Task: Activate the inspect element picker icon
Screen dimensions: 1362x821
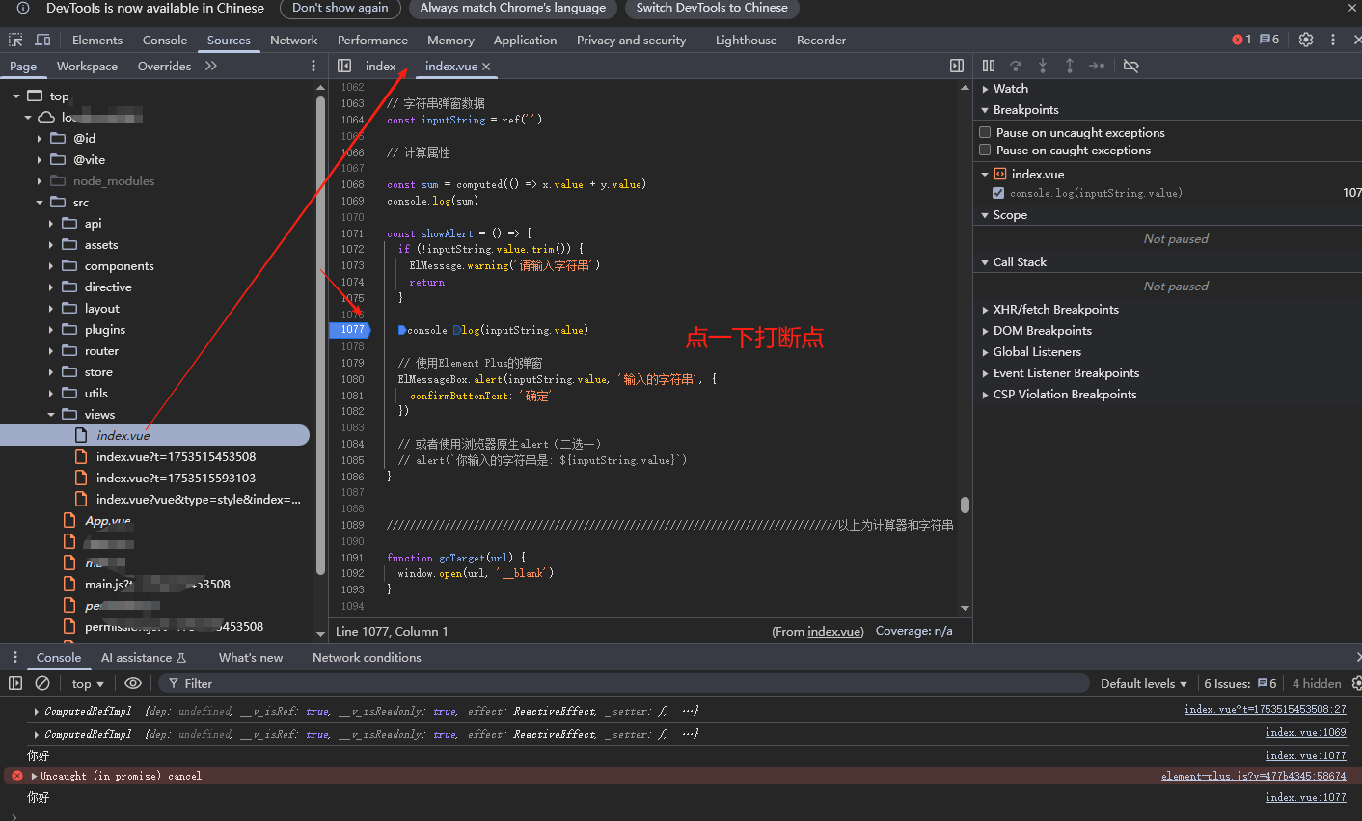Action: click(15, 40)
